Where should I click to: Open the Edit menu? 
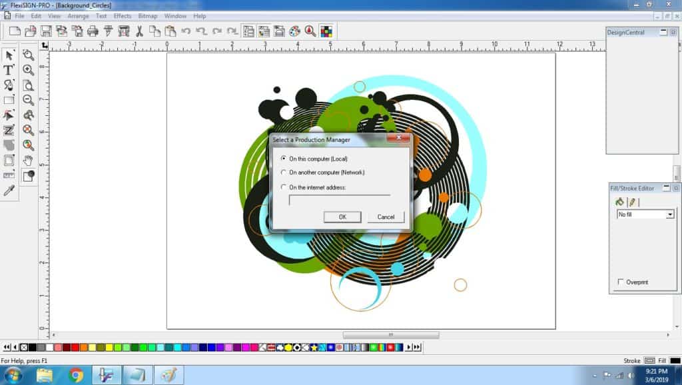pos(36,16)
